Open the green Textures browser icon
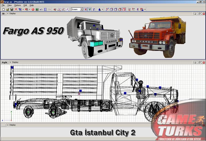This screenshot has height=141, width=206. 37,9
